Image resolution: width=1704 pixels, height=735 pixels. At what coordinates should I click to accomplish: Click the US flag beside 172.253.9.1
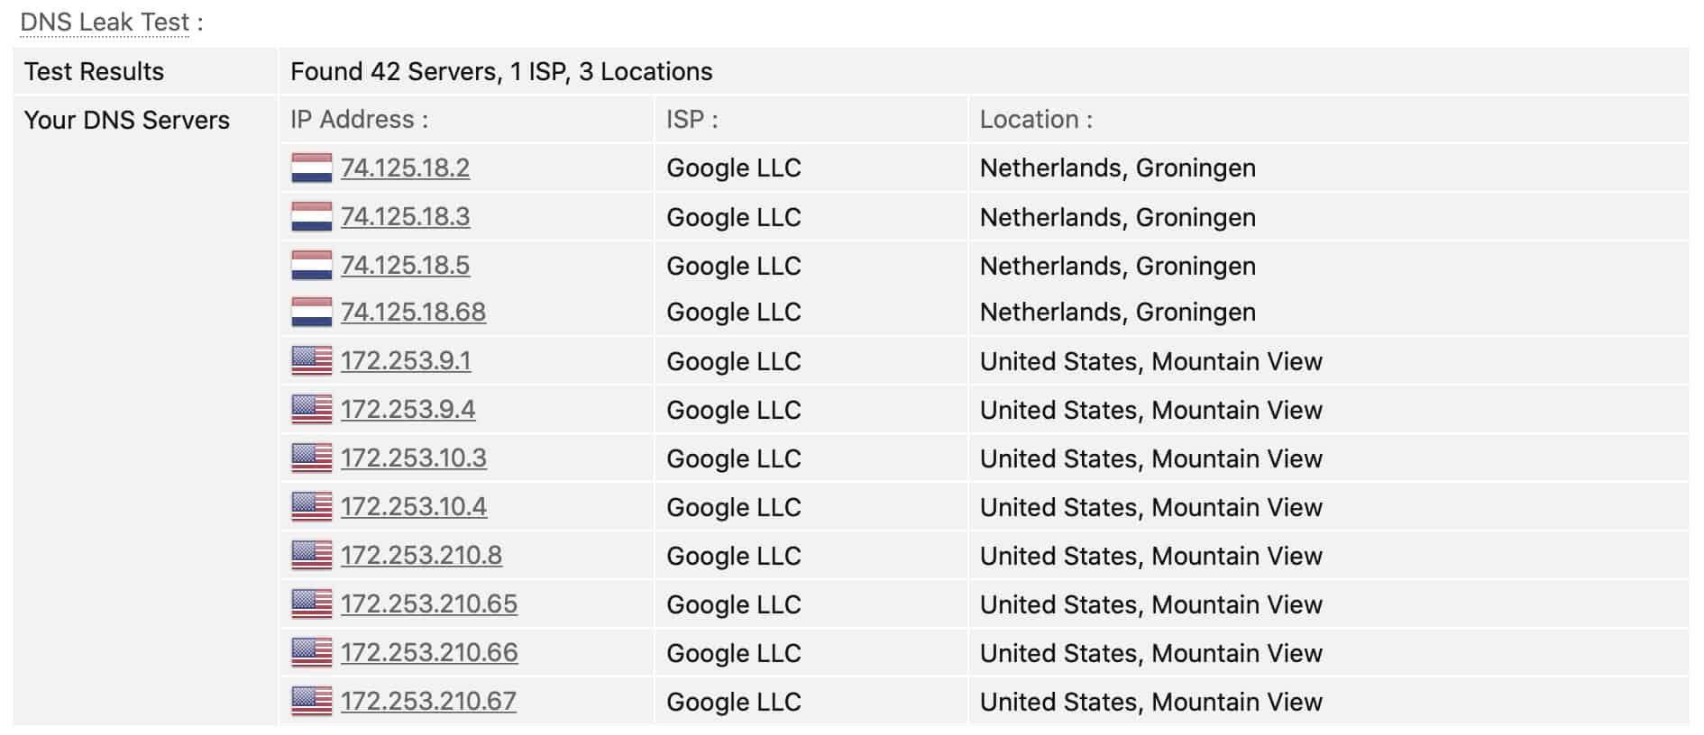(x=312, y=361)
